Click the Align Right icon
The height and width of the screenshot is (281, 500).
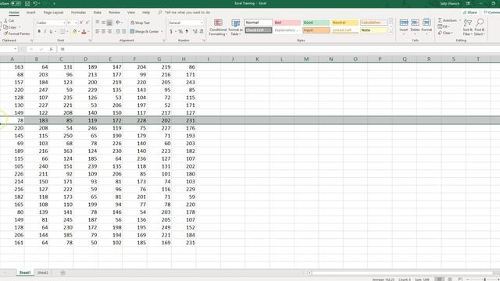coord(109,31)
